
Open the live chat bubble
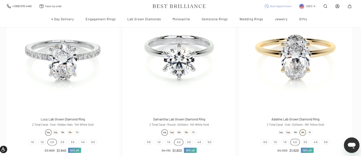pos(351,145)
